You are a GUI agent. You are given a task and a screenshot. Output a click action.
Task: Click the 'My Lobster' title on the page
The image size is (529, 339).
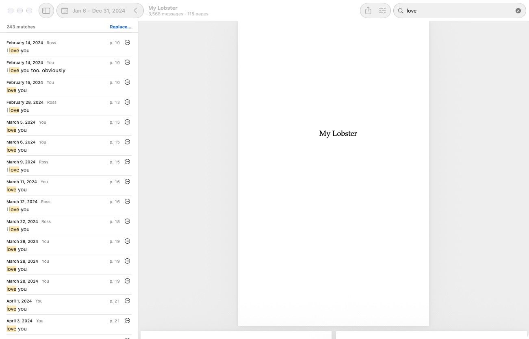point(338,133)
